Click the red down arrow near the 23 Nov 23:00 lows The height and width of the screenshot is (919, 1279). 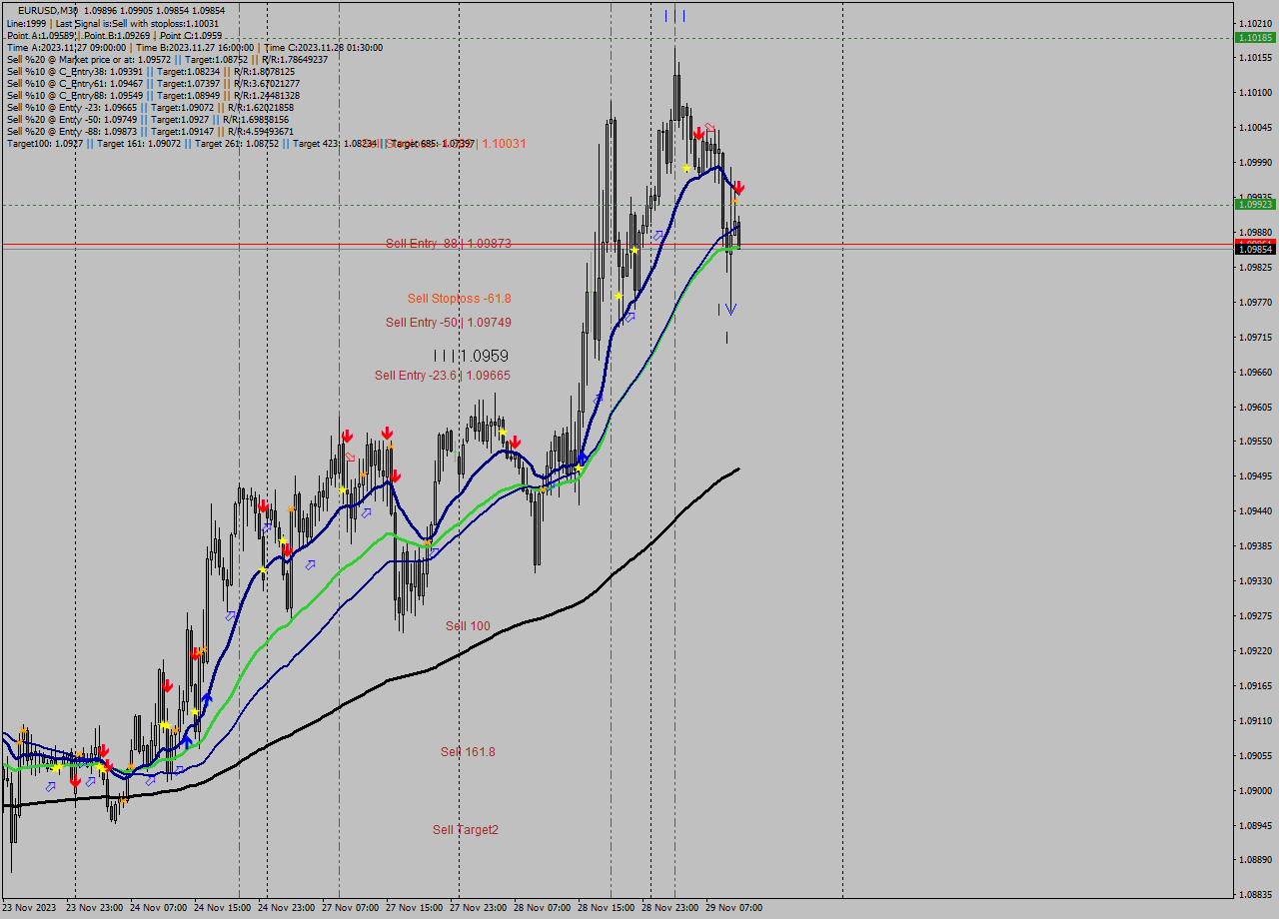pos(76,782)
